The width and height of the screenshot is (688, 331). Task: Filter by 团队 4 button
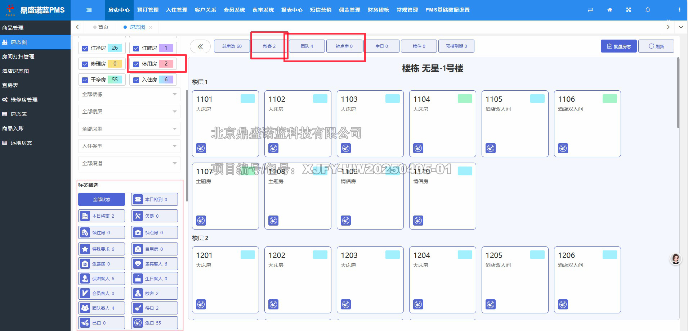click(307, 46)
